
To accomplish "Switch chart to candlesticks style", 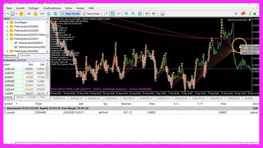I will pyautogui.click(x=112, y=14).
